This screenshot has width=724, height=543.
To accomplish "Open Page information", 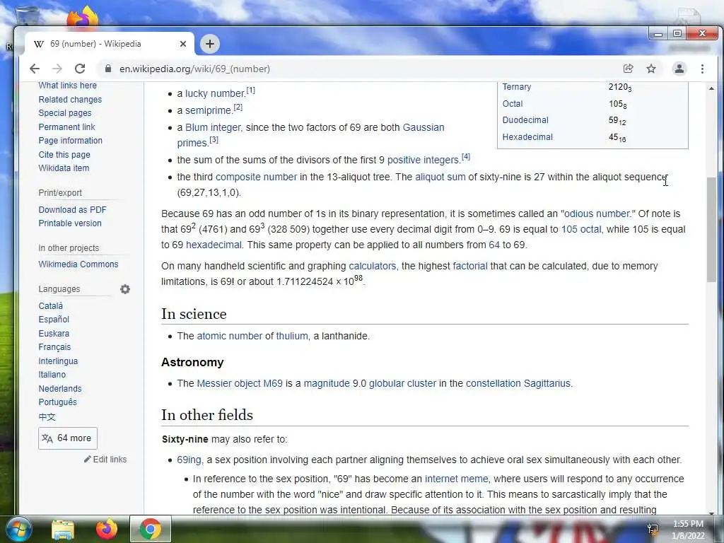I will coord(70,141).
